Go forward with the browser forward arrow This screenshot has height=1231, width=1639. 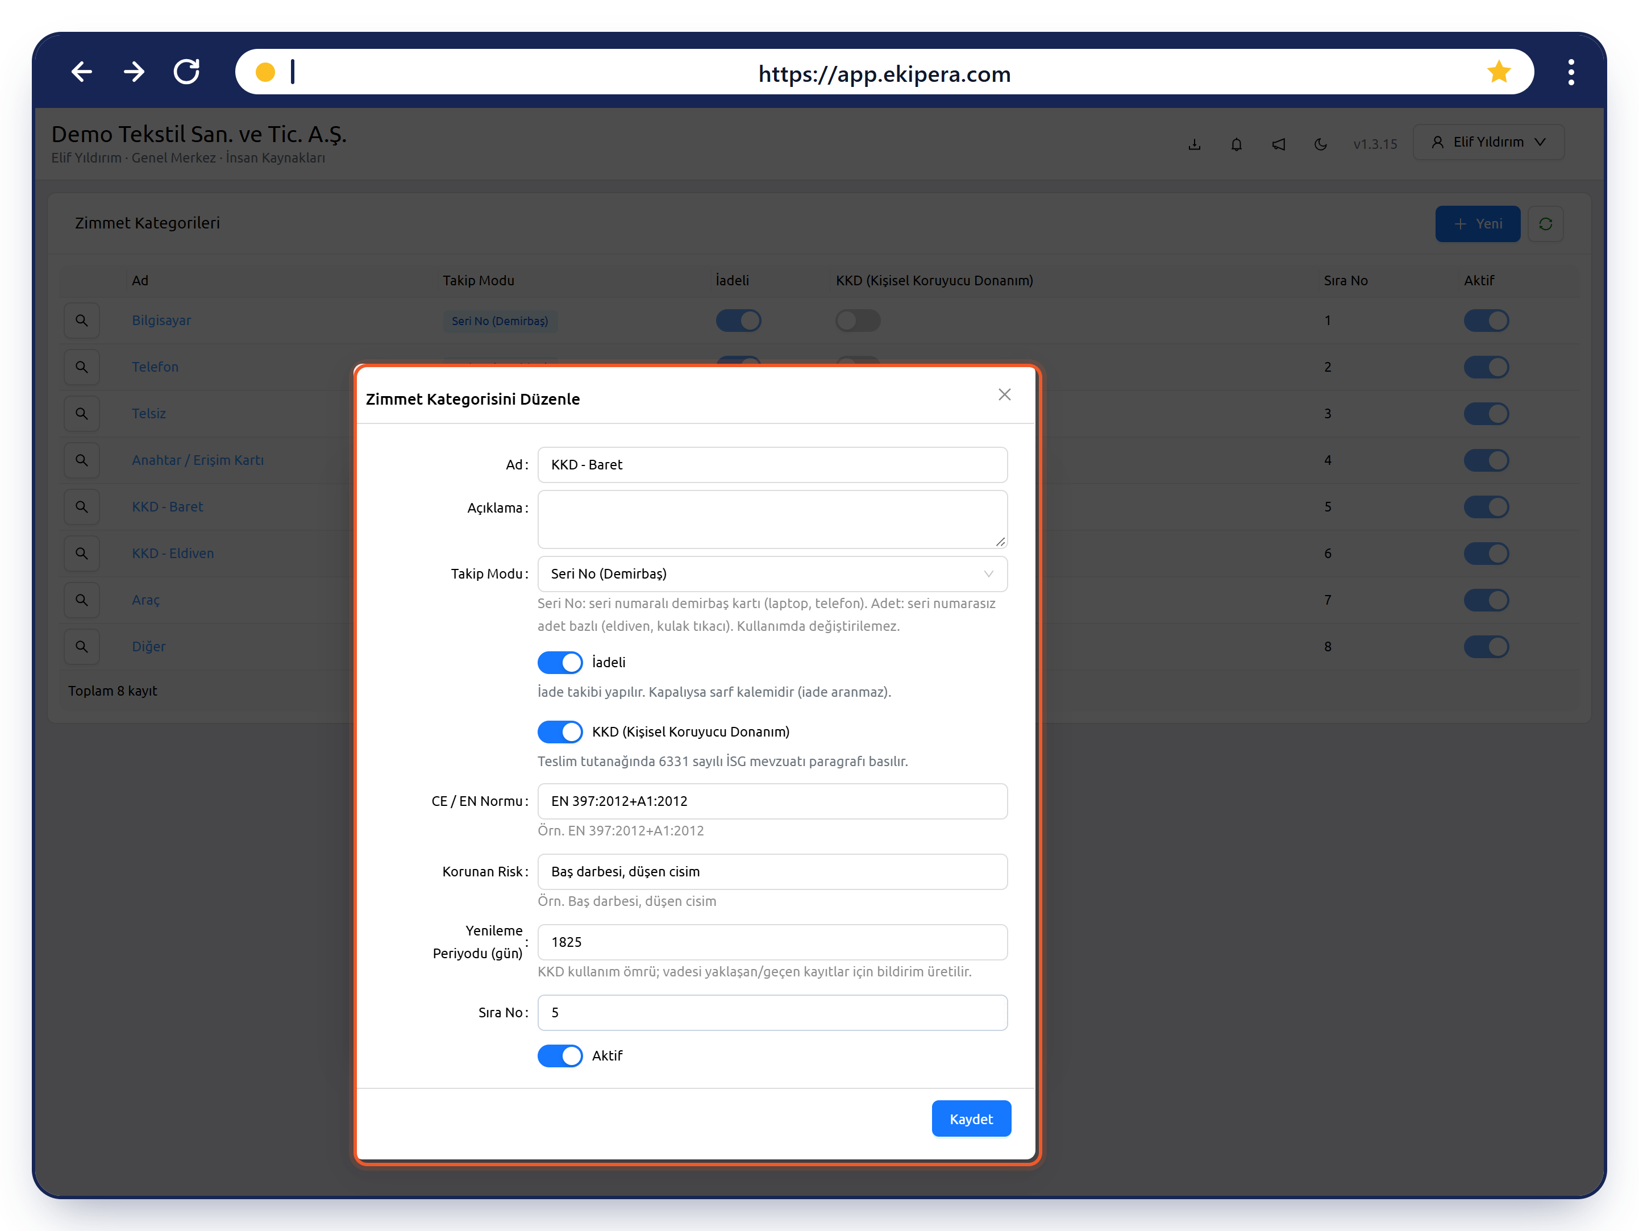pos(134,72)
